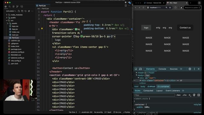Select the div.container breadcrumb in DevTools

point(163,87)
